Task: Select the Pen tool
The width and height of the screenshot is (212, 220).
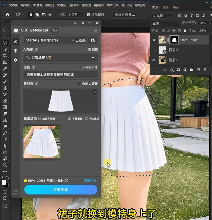Action: 5,133
